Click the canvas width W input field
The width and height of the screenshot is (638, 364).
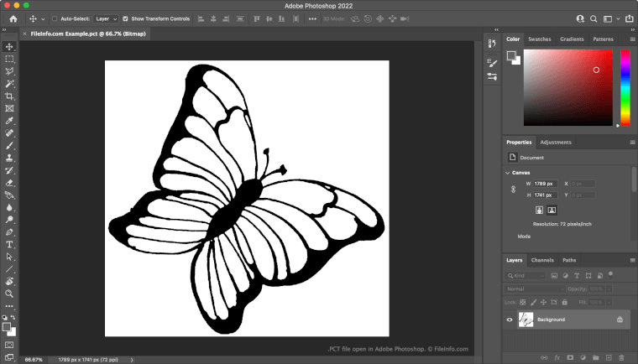pyautogui.click(x=546, y=183)
